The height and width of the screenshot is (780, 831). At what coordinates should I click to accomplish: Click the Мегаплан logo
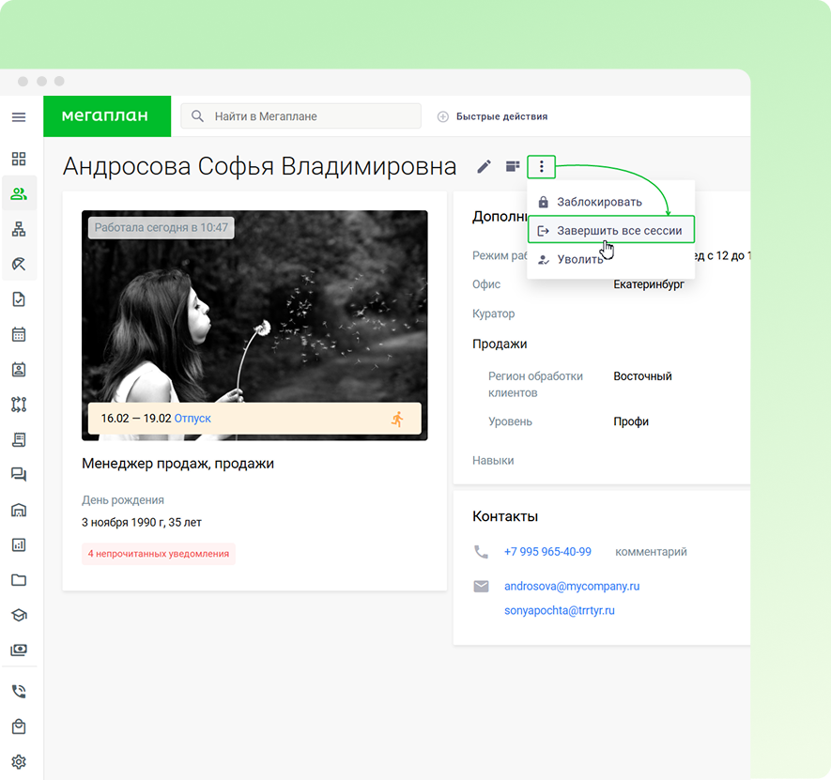point(107,116)
